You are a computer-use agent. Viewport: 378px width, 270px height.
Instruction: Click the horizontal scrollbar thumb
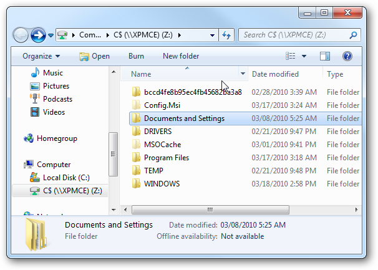pyautogui.click(x=210, y=210)
